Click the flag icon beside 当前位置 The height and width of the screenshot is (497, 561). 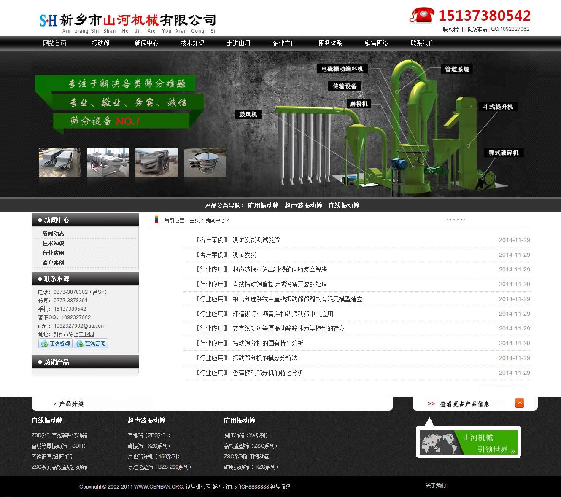tap(156, 220)
